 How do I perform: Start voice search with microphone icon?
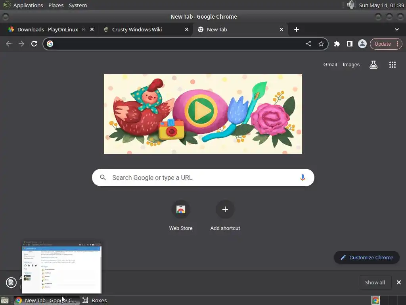coord(303,178)
